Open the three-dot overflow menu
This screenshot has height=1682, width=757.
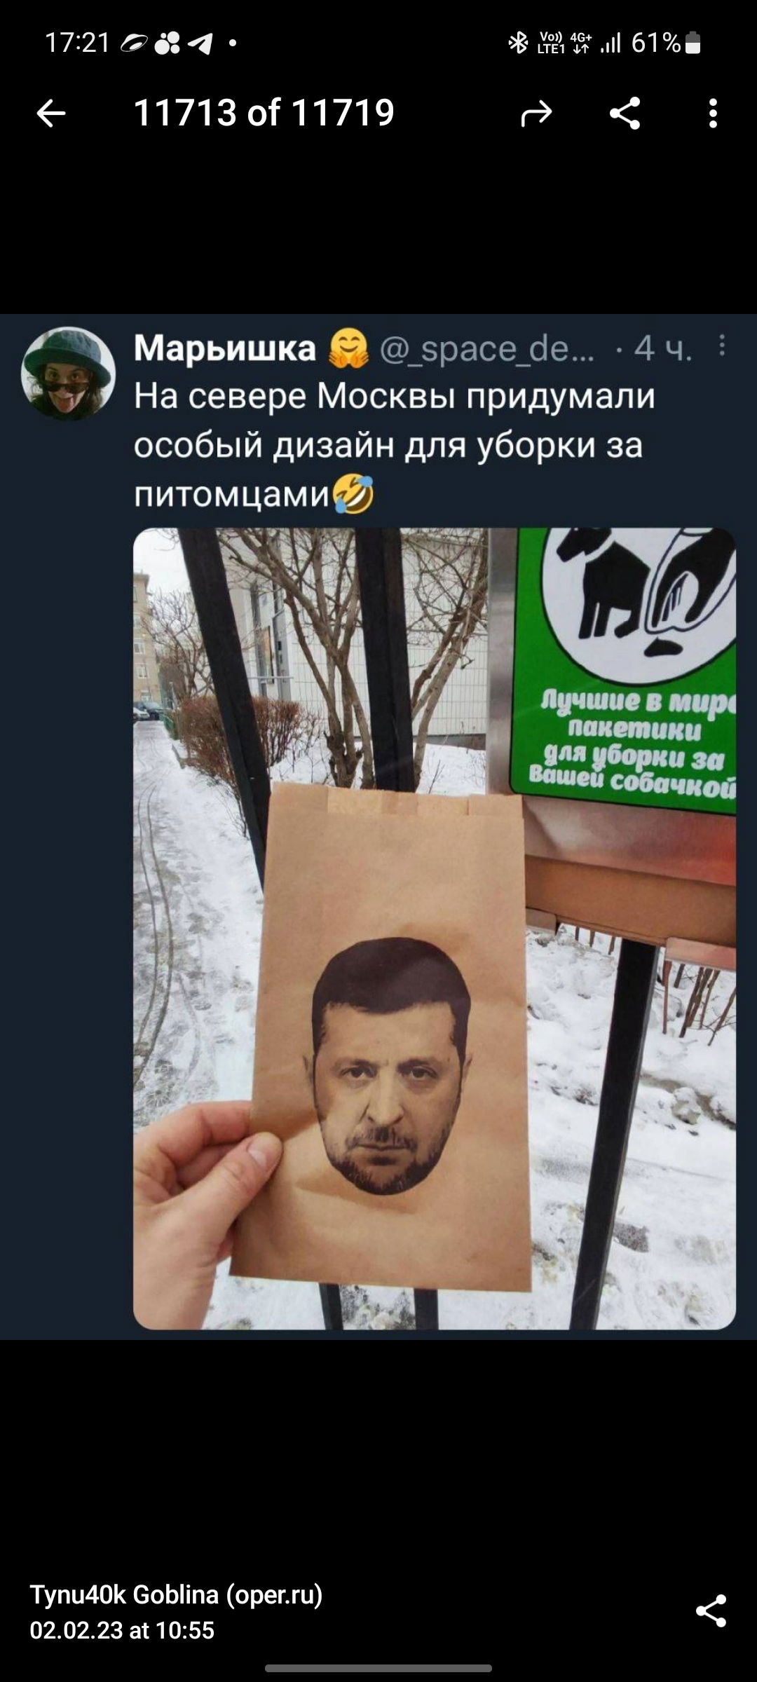tap(713, 113)
